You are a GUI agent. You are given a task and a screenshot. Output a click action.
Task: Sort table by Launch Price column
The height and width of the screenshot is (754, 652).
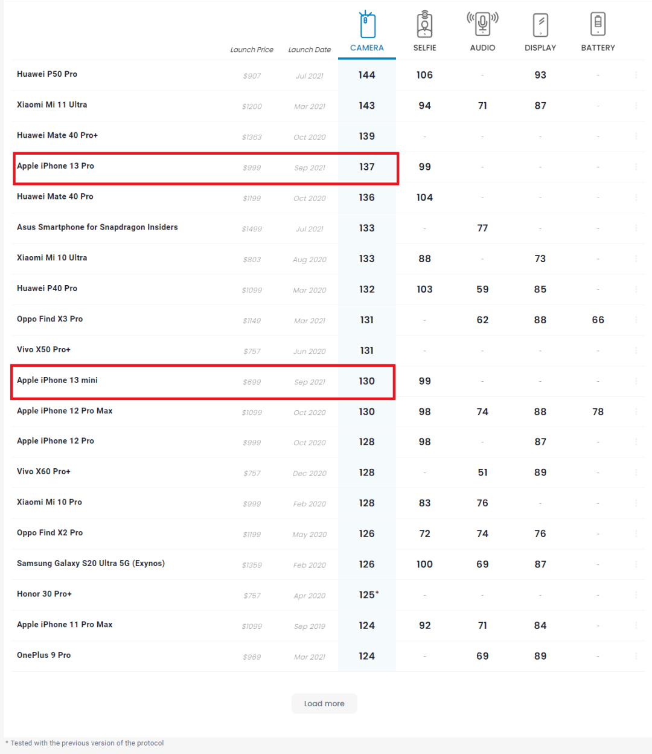252,50
